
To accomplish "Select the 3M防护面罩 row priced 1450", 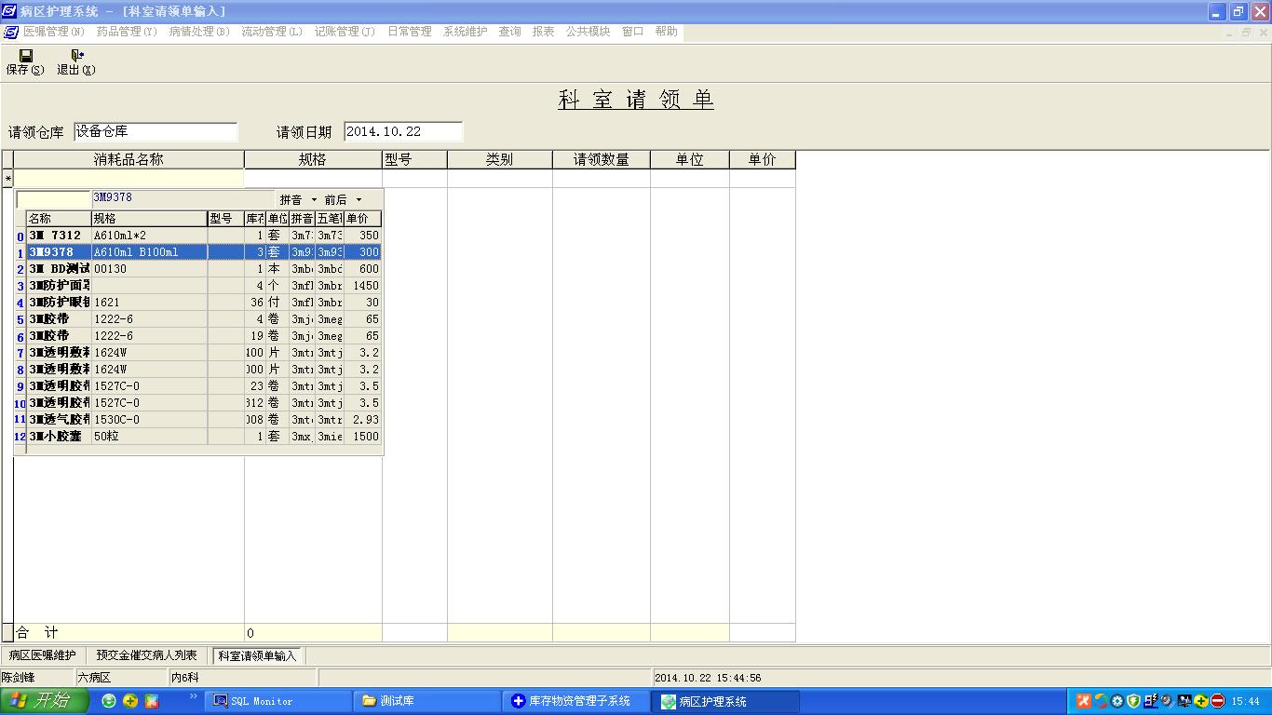I will click(x=204, y=286).
